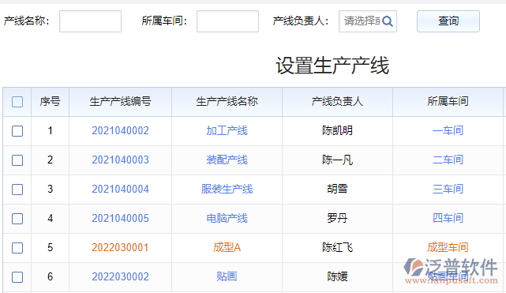Click the 产线负责人 column header
The height and width of the screenshot is (293, 506).
(x=337, y=102)
